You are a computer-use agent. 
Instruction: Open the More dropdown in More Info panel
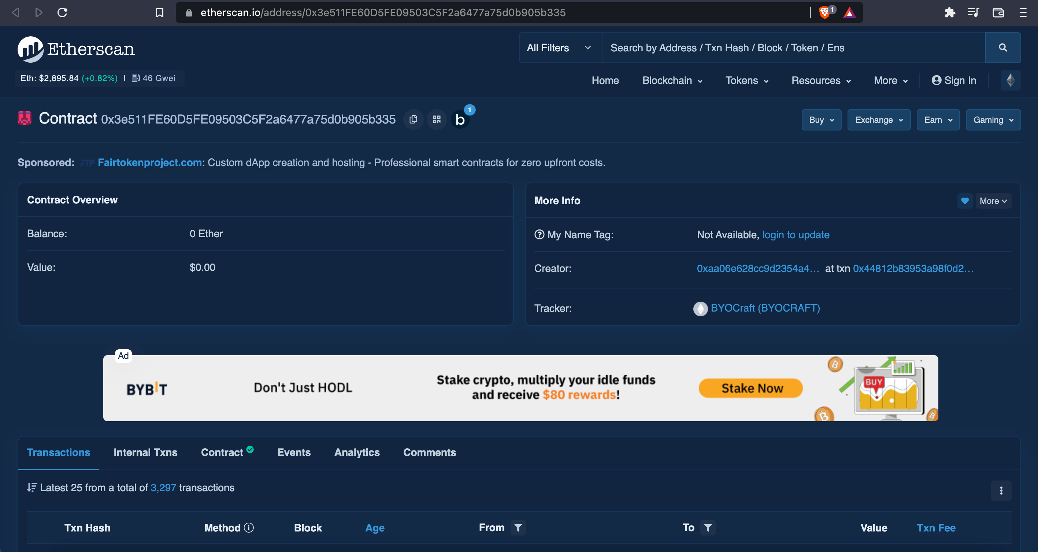click(993, 201)
